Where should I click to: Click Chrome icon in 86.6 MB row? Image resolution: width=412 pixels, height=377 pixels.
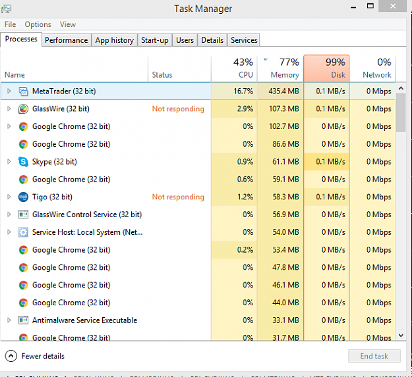pos(23,144)
